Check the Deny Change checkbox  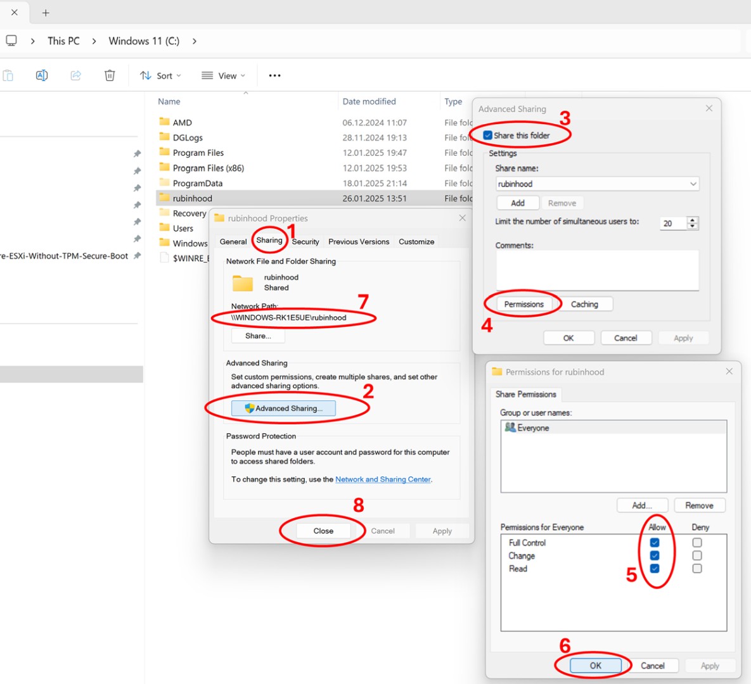697,555
